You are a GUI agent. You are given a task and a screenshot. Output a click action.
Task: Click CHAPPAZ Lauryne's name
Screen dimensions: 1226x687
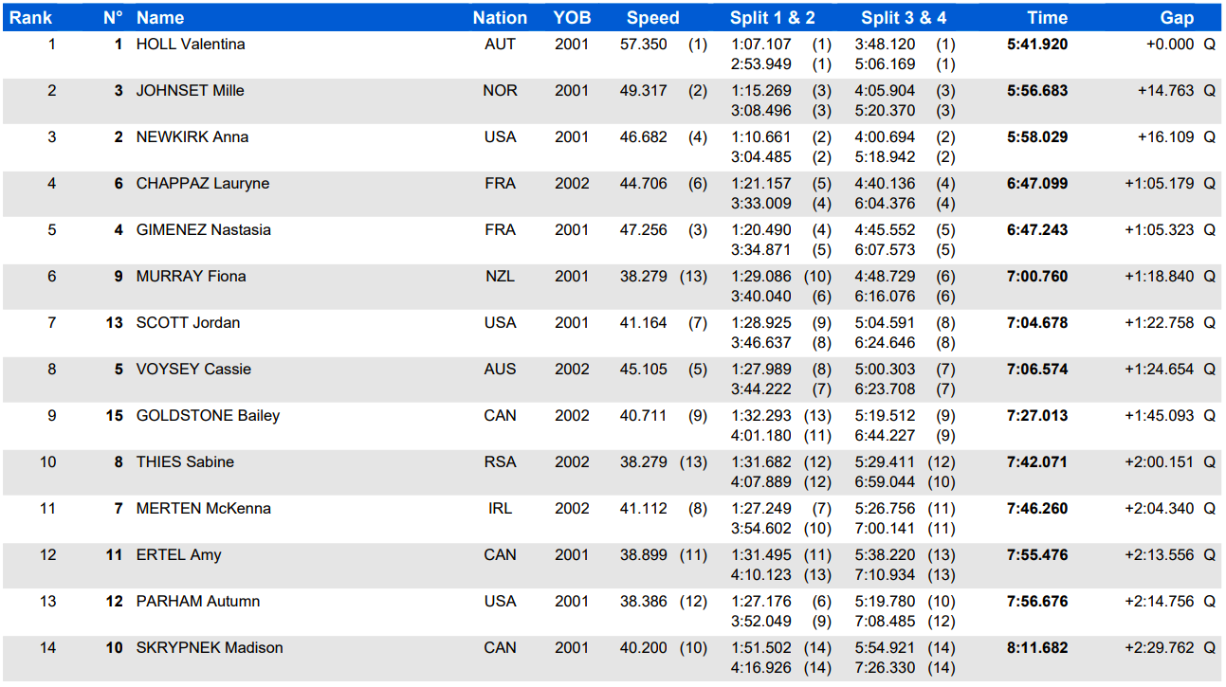203,184
